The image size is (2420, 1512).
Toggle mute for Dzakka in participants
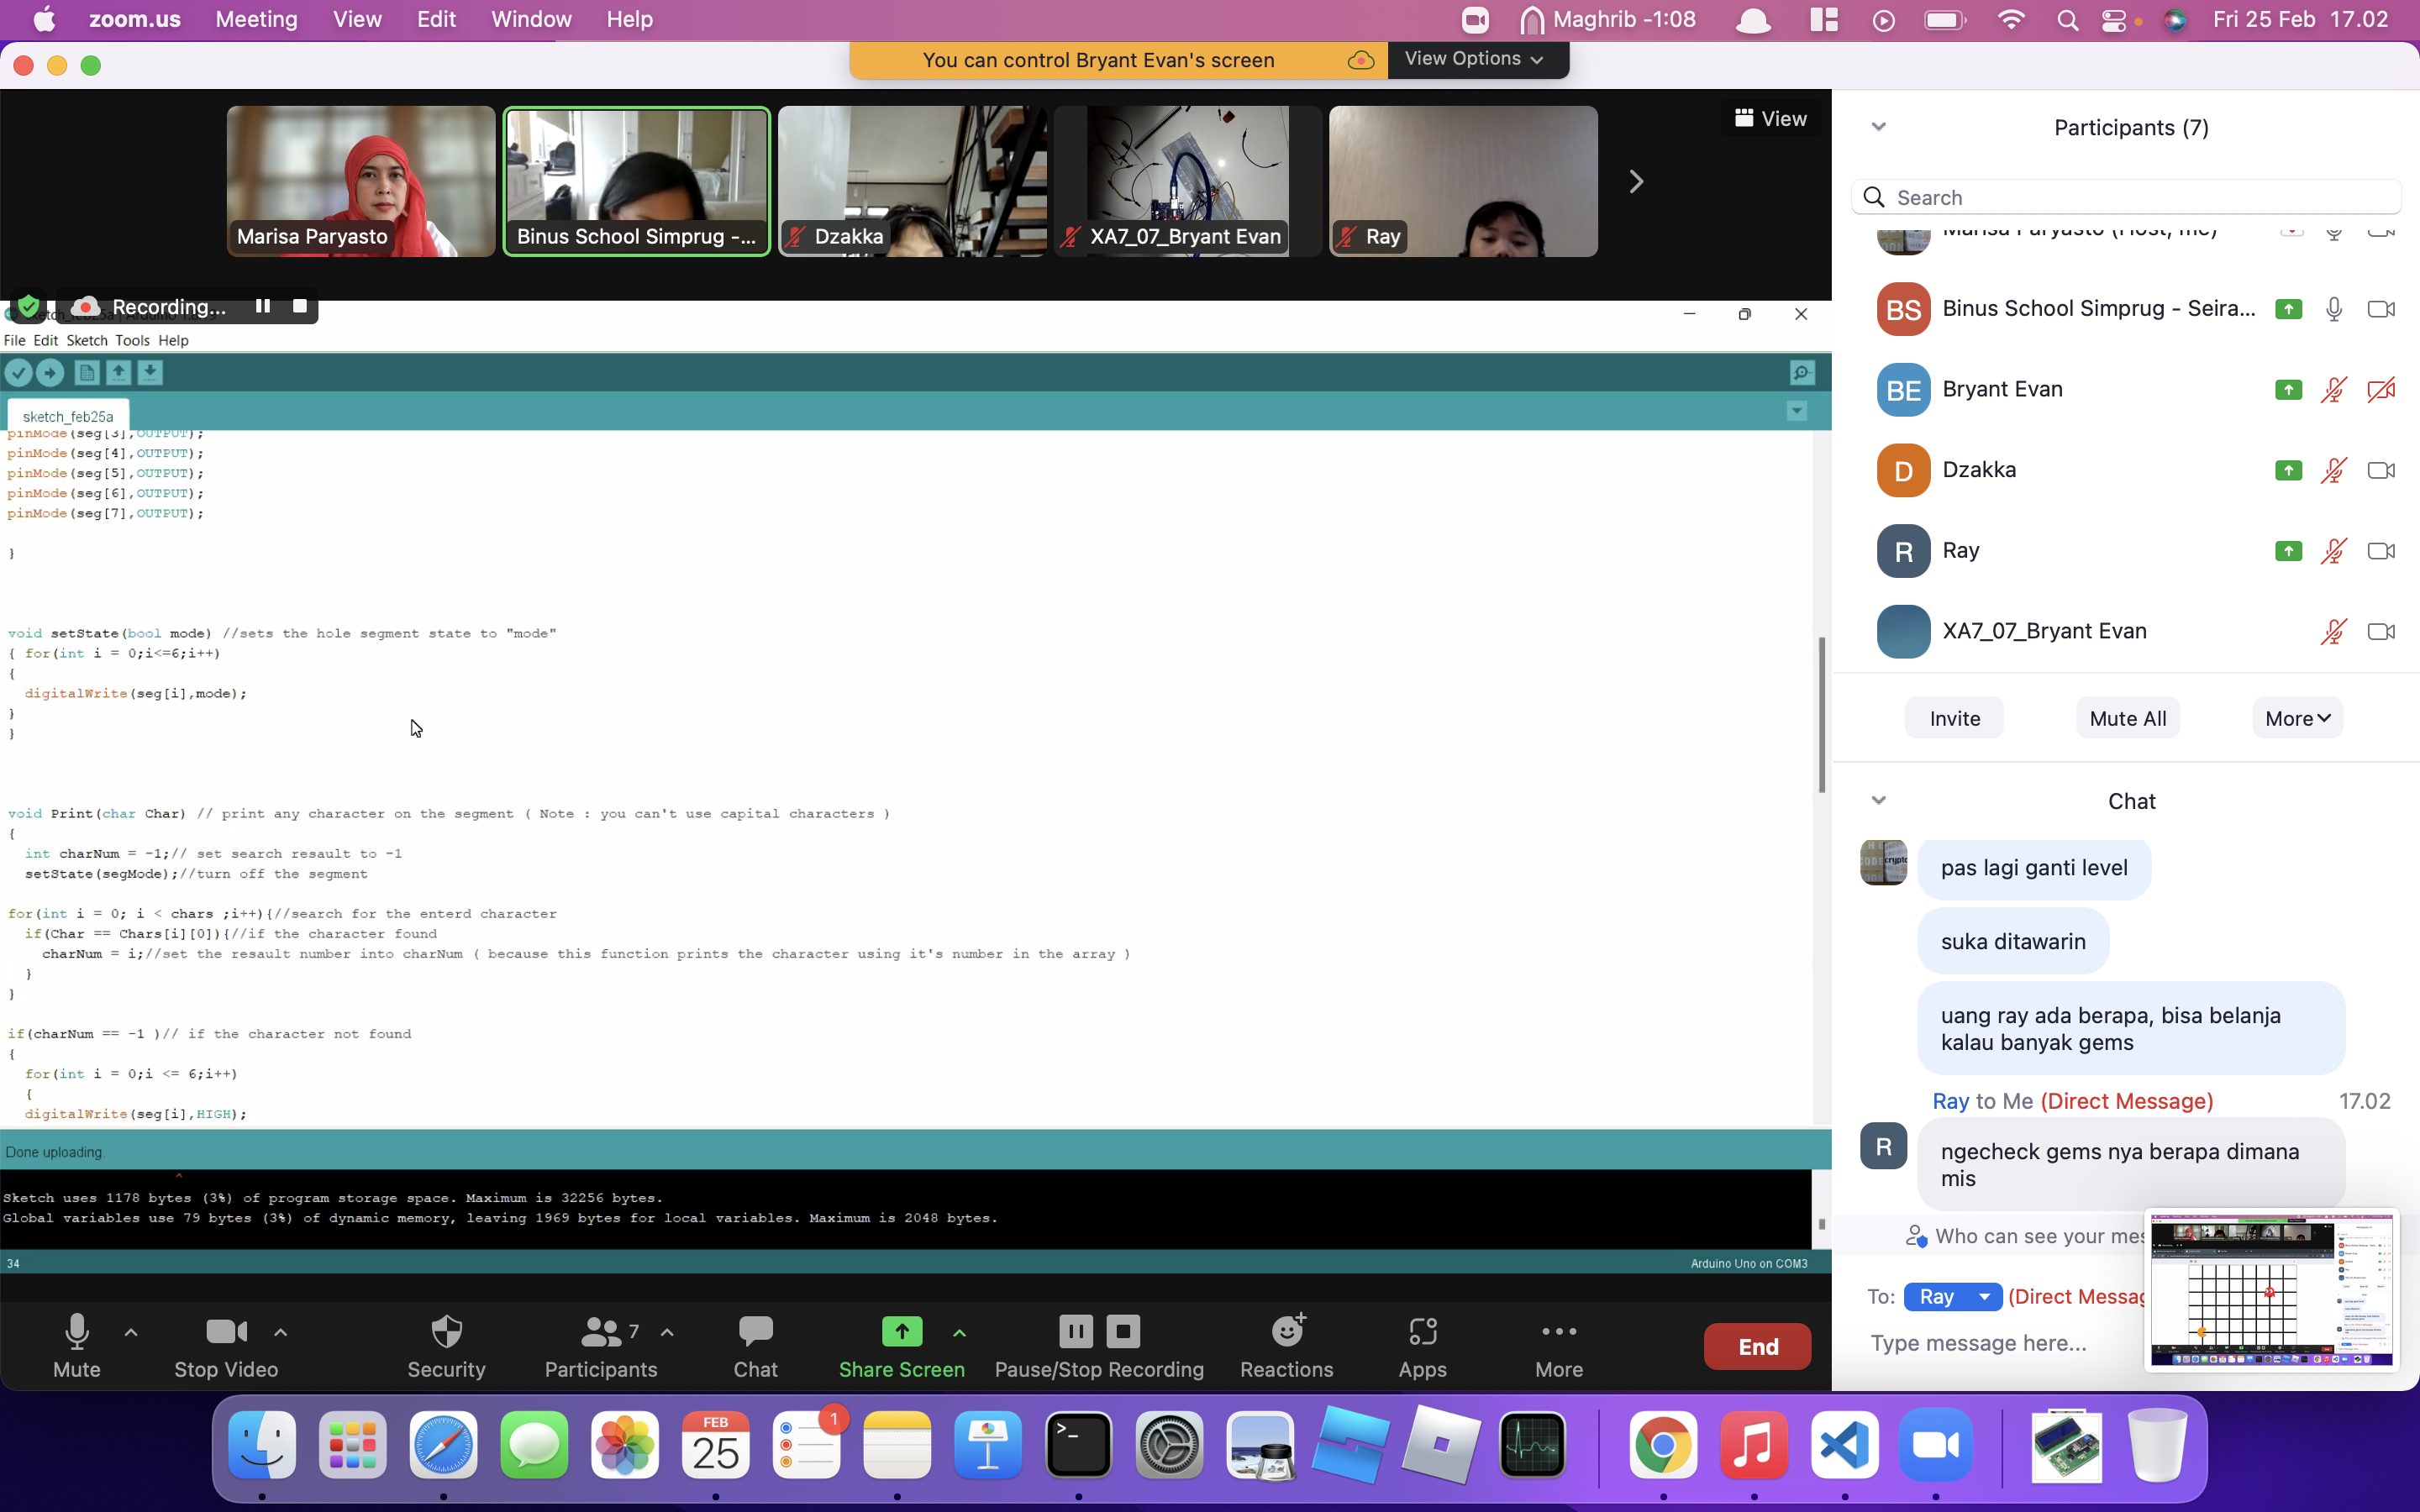pyautogui.click(x=2333, y=469)
